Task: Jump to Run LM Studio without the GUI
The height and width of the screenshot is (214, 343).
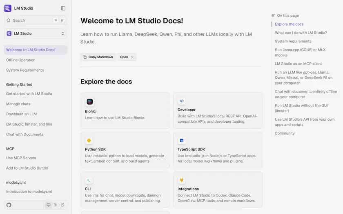Action: click(x=301, y=108)
